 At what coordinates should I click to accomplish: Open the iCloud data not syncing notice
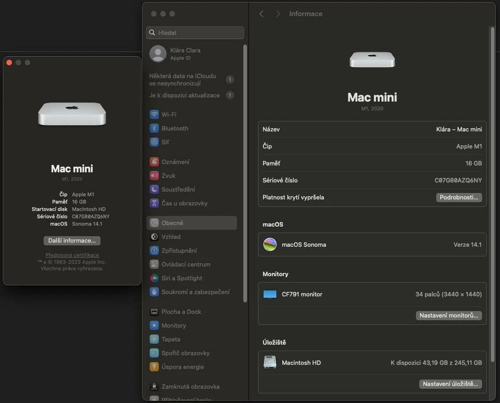pyautogui.click(x=191, y=80)
